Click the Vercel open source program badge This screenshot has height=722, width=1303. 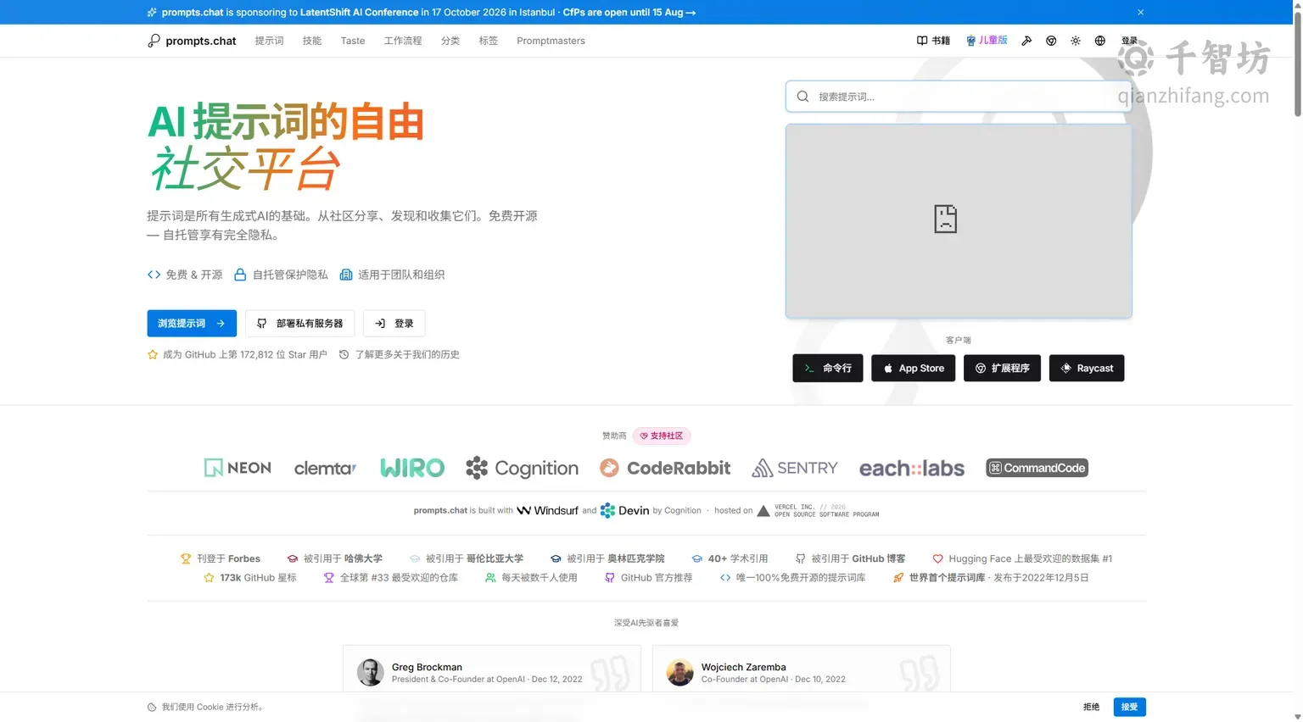[x=818, y=511]
